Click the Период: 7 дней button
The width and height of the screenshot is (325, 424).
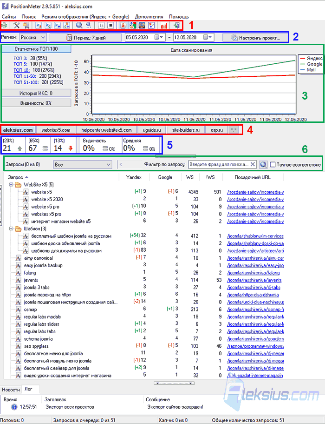(85, 38)
